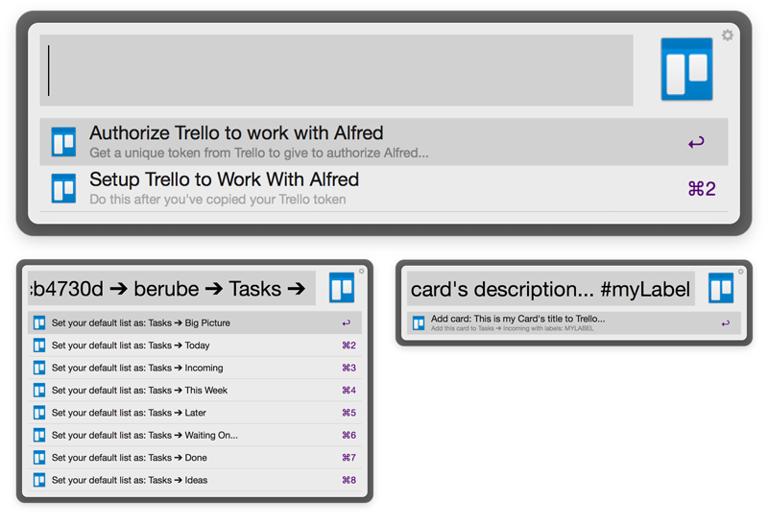The width and height of the screenshot is (768, 524).
Task: Click the Trello logo next to the berube Tasks field
Action: tap(342, 288)
